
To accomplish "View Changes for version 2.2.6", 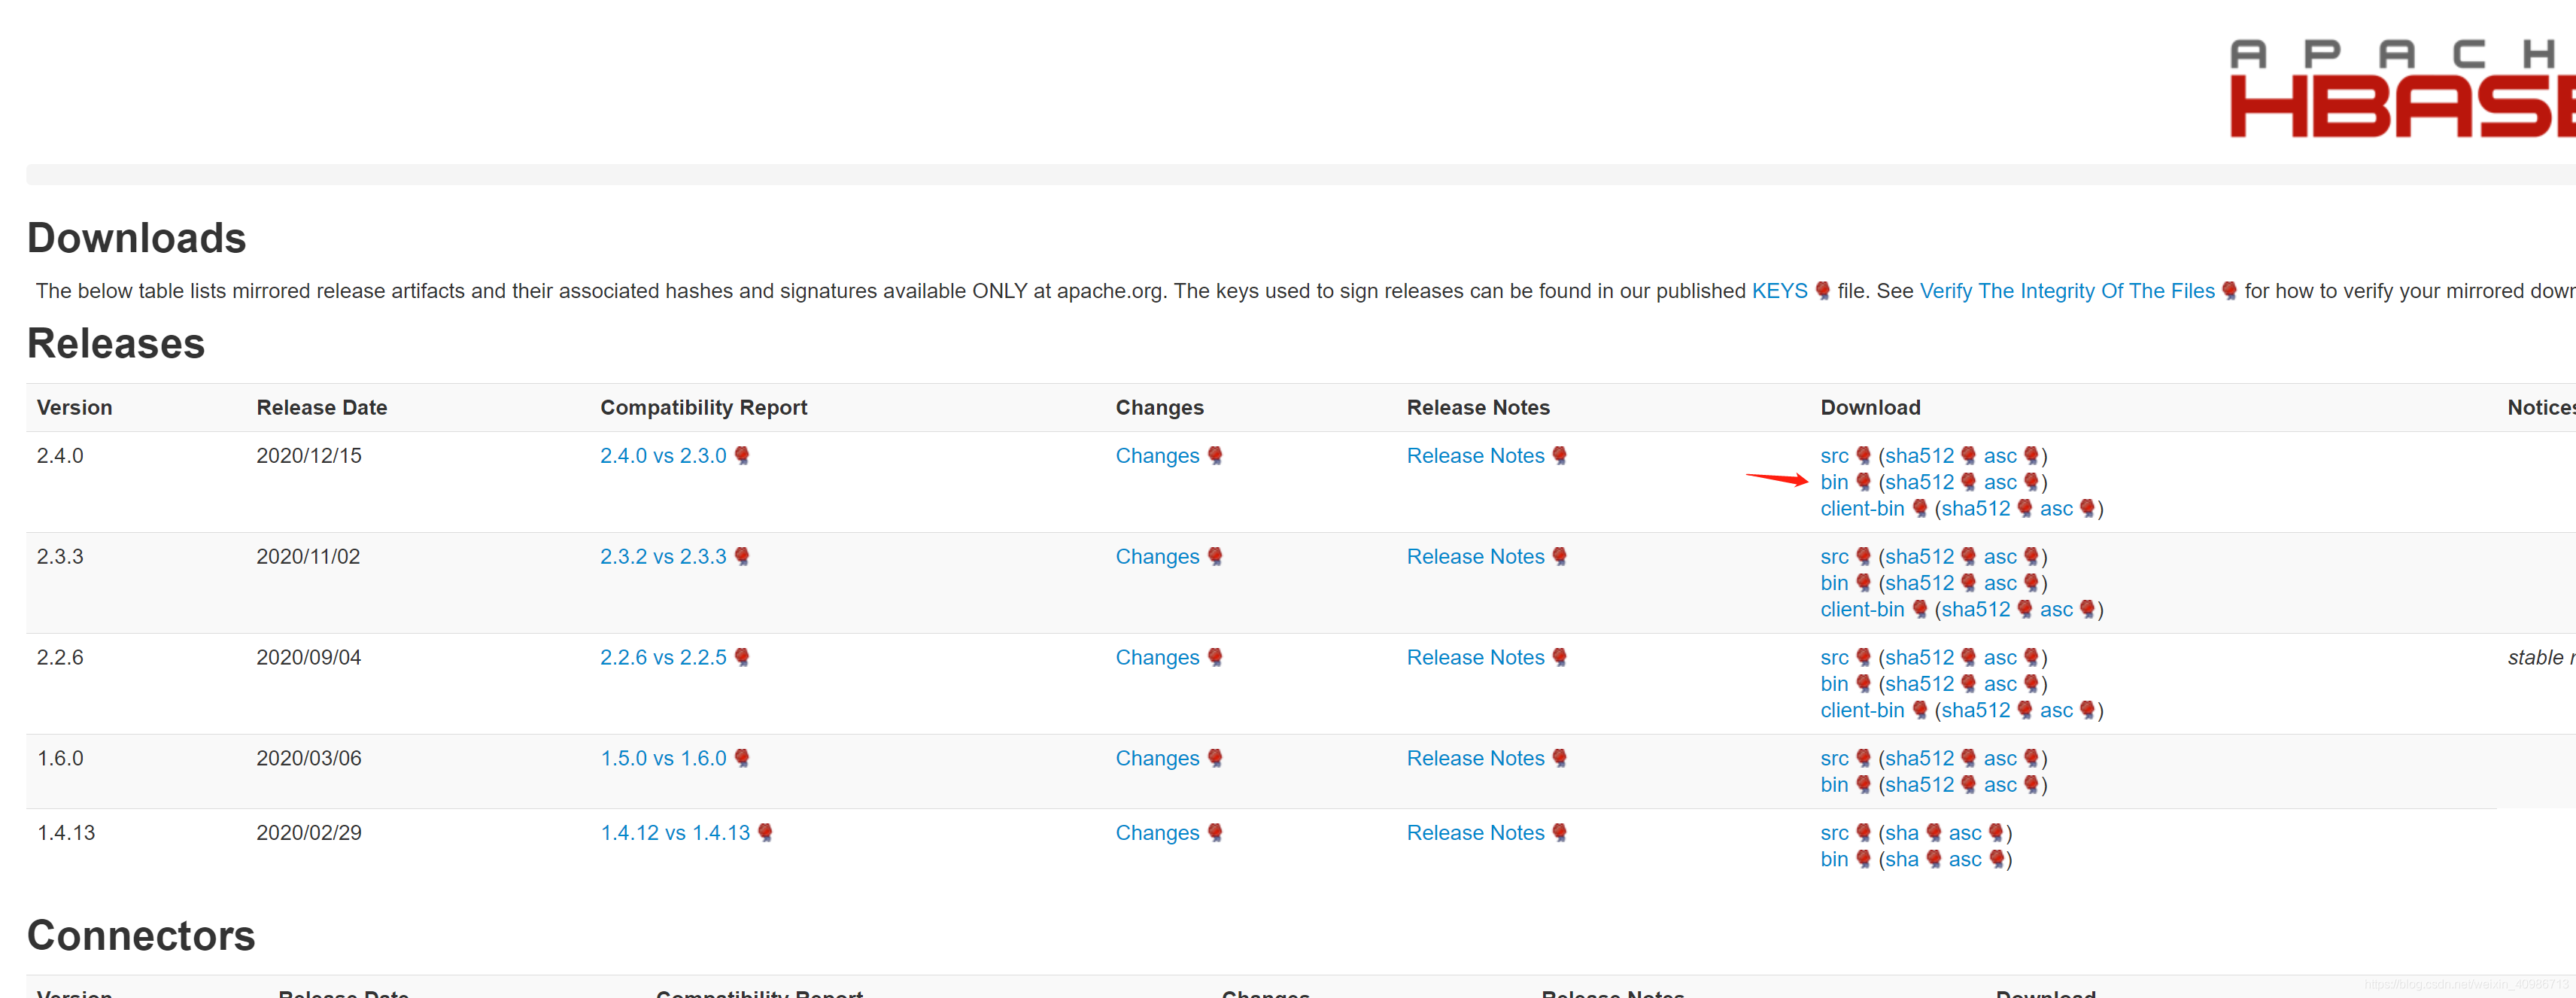I will 1157,658.
